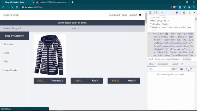Click the blue extension icon beside Brave shield
This screenshot has width=197, height=111.
click(180, 7)
